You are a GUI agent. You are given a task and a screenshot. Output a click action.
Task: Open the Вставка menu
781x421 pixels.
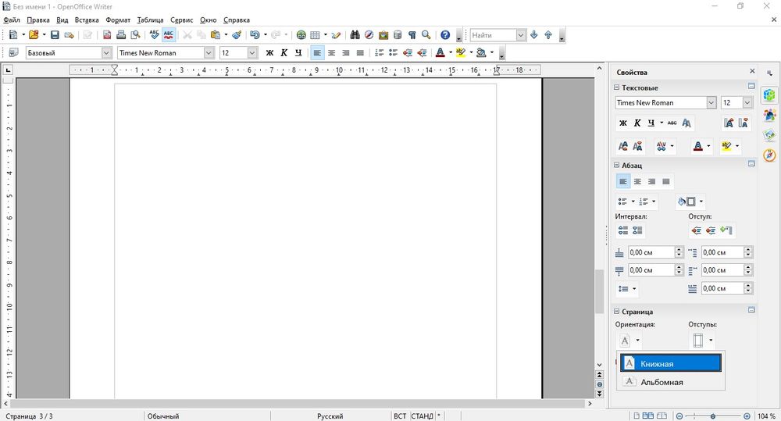point(87,20)
